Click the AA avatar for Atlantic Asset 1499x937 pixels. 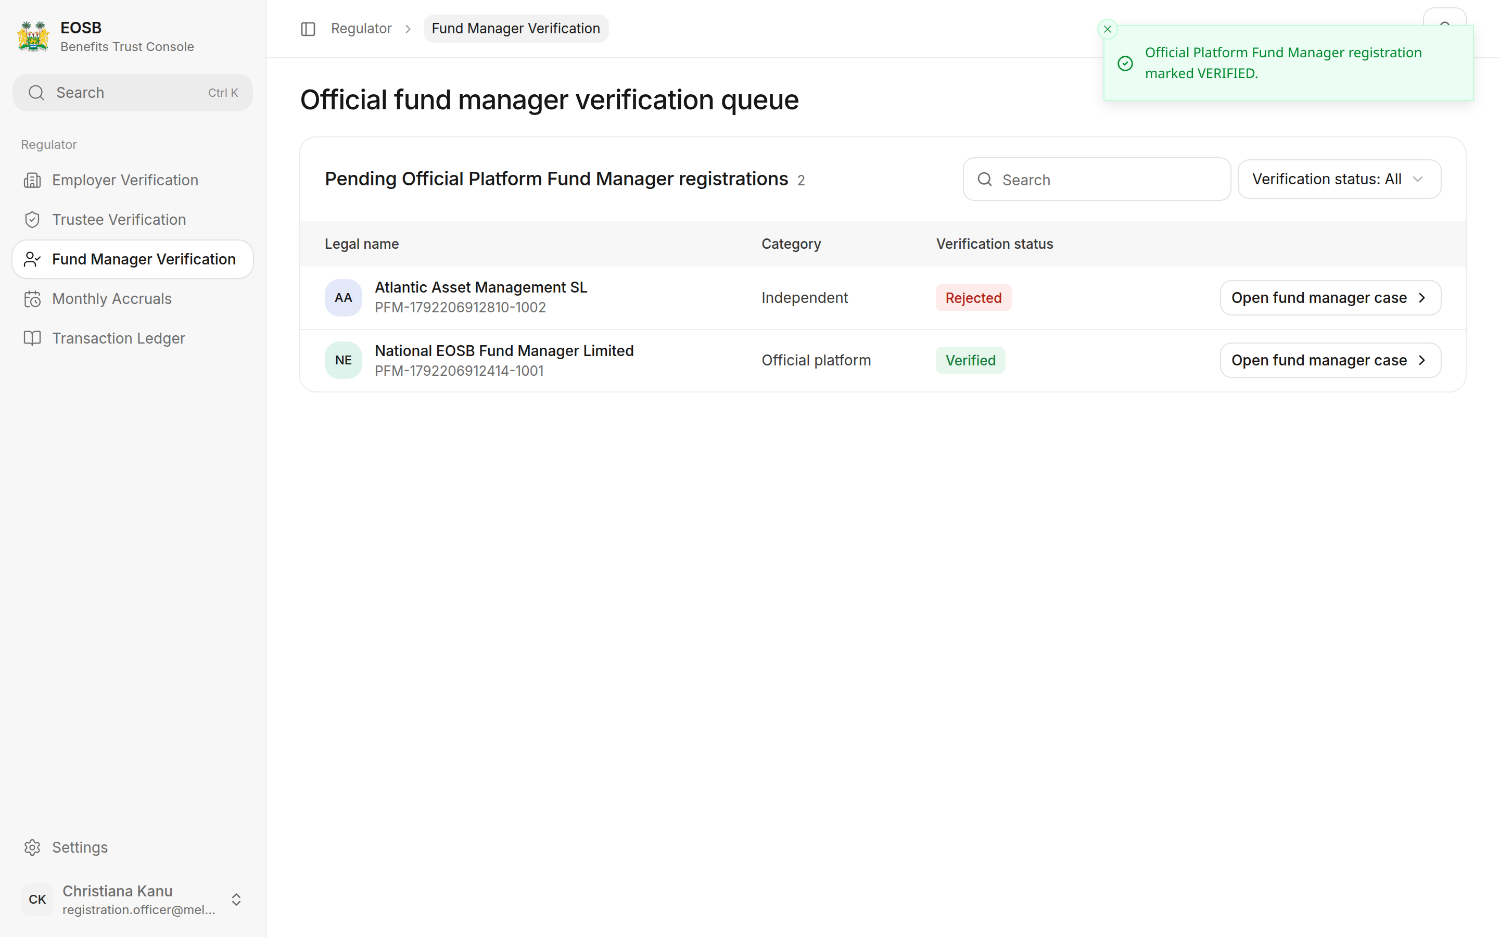pos(343,298)
